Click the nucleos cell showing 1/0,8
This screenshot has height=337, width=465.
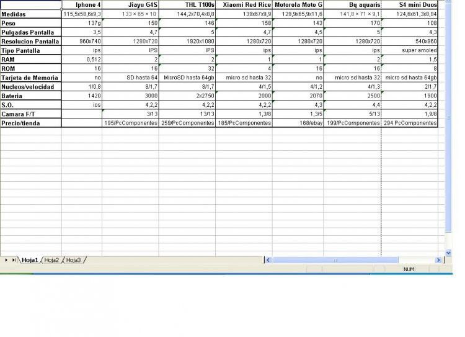82,87
